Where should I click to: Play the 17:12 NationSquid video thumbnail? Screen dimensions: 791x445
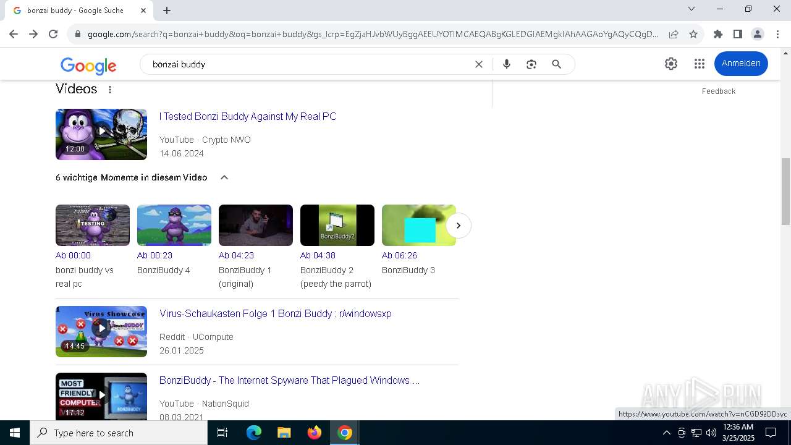[101, 396]
